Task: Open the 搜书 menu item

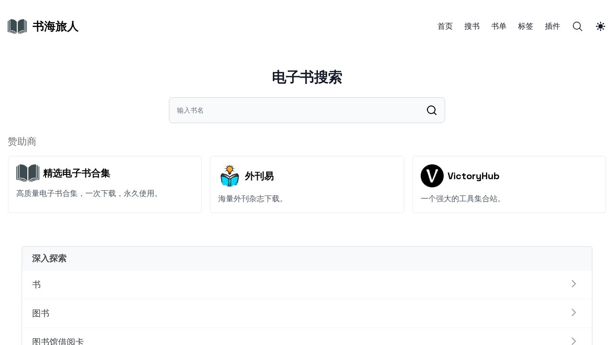Action: click(472, 26)
